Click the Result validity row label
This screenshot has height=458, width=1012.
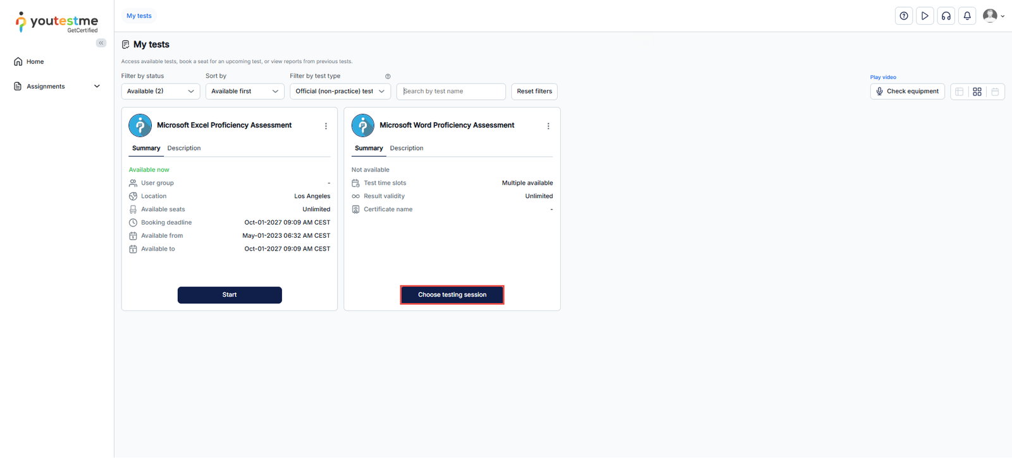coord(385,196)
